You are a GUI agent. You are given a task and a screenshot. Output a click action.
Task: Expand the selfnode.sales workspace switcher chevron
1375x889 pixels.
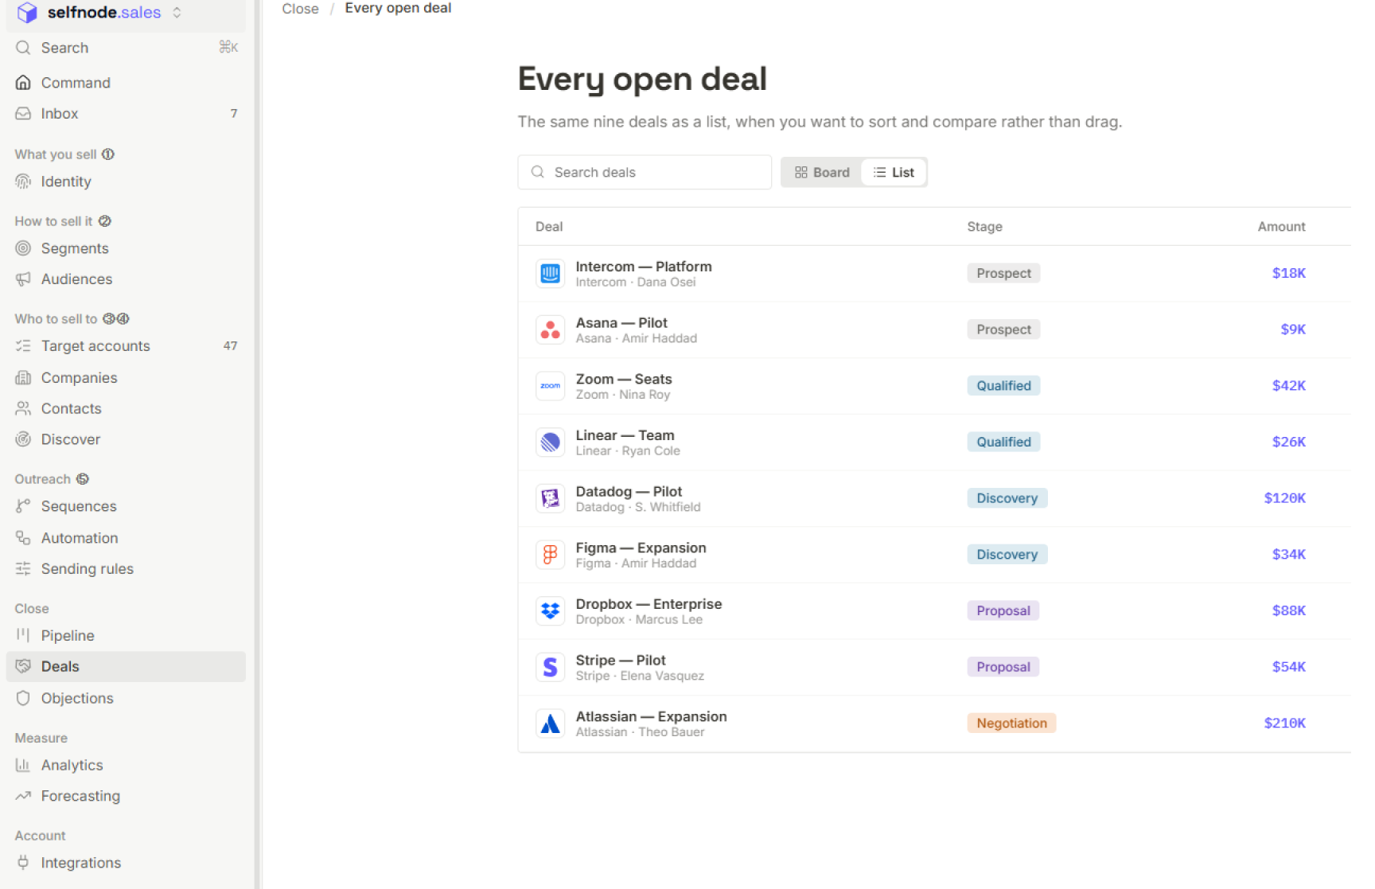tap(177, 13)
